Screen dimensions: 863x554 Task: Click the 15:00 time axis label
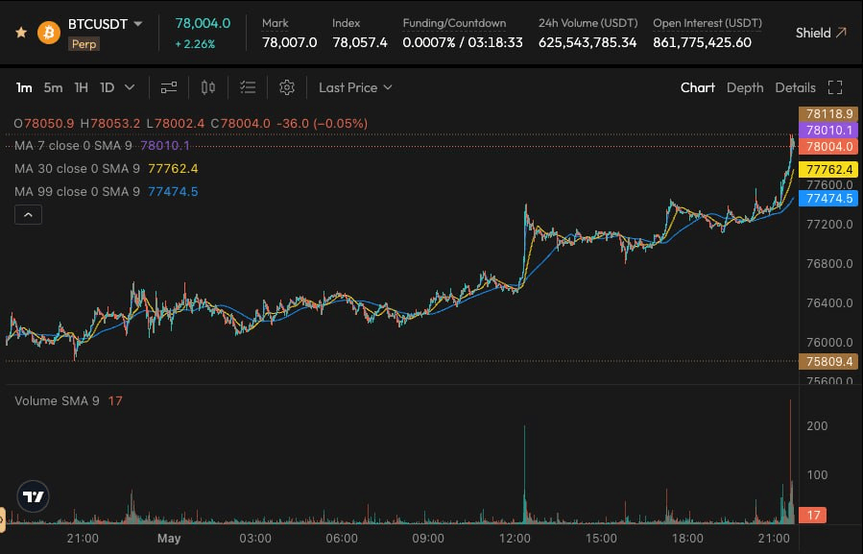[601, 538]
